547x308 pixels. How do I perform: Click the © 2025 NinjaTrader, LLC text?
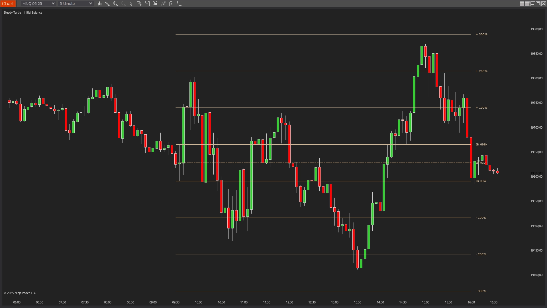pos(20,293)
